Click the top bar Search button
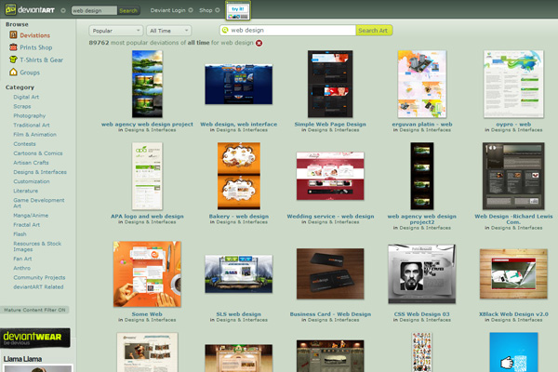The width and height of the screenshot is (558, 372). 128,10
